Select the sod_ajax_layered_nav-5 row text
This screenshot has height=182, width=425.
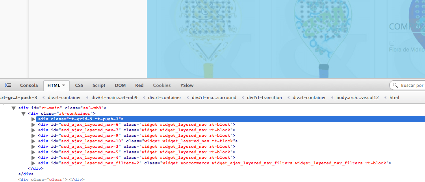point(136,152)
